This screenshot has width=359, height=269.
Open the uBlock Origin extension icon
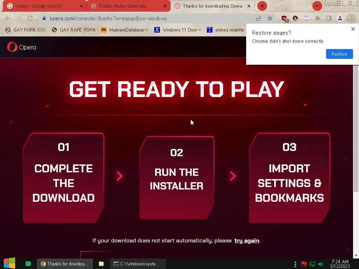pos(284,19)
